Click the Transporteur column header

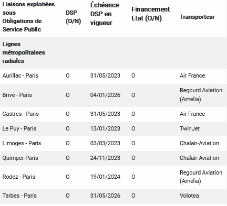[197, 17]
